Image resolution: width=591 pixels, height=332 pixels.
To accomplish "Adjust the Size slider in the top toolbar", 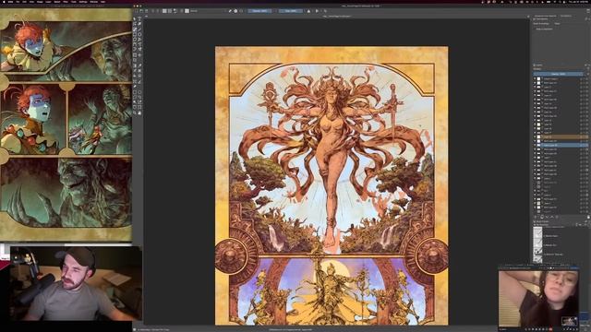I will click(x=291, y=11).
